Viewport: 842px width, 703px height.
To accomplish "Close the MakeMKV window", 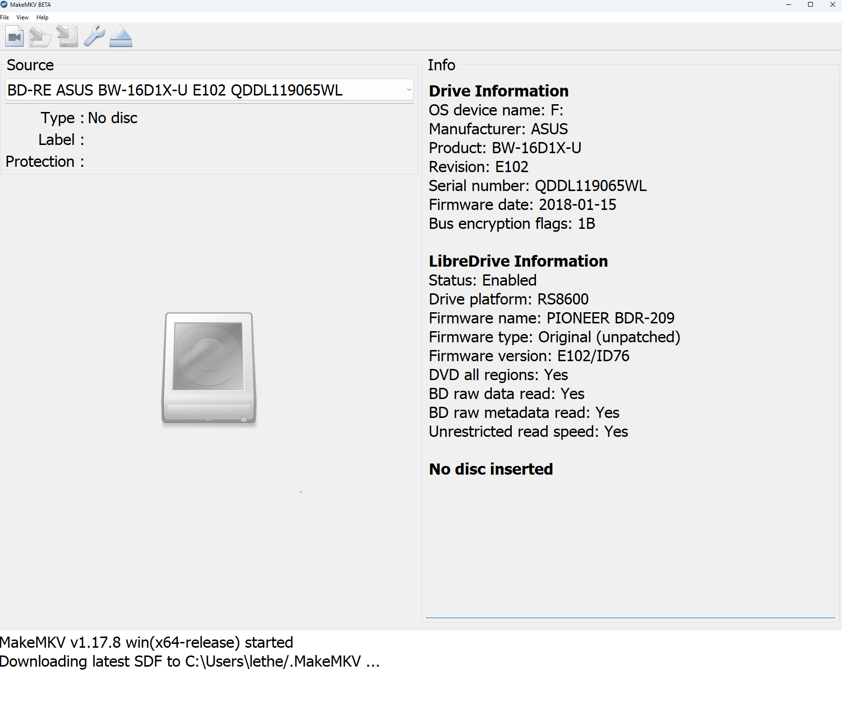I will [832, 5].
